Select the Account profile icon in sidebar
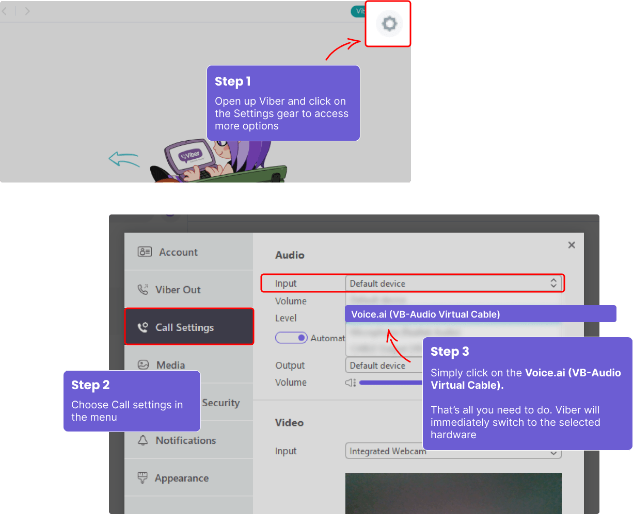The image size is (633, 514). click(x=145, y=252)
